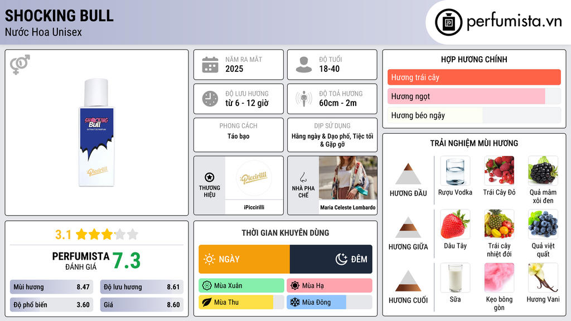Click the Maria Celeste Lombardo name label
Viewport: 571px width, 321px height.
click(x=348, y=207)
